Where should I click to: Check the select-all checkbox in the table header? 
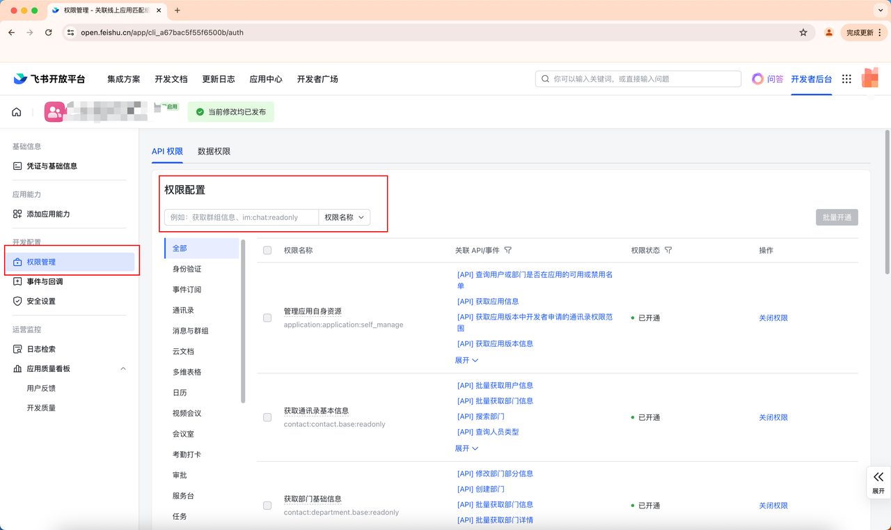pyautogui.click(x=267, y=250)
